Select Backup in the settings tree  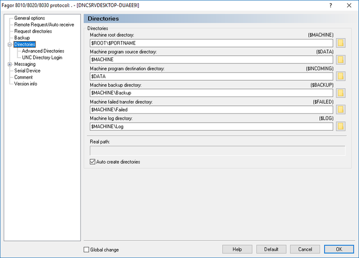(22, 38)
